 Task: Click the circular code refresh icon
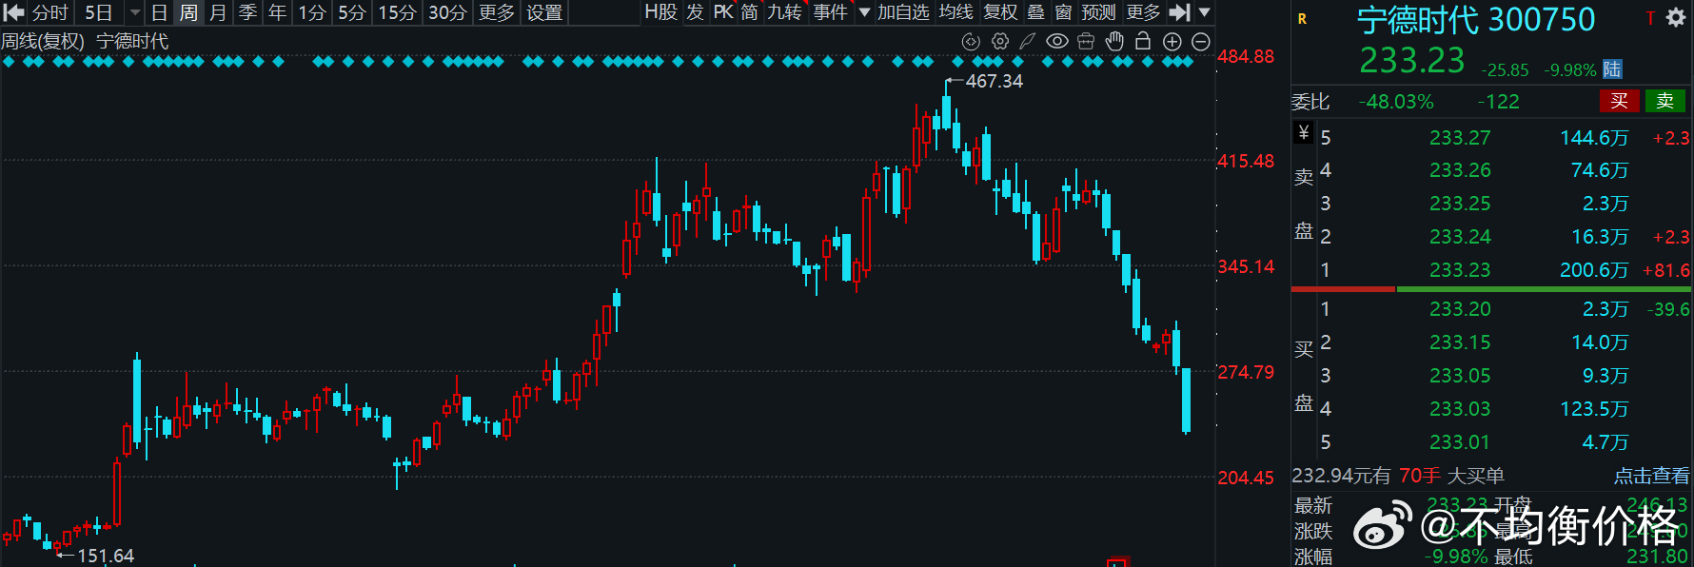click(971, 41)
